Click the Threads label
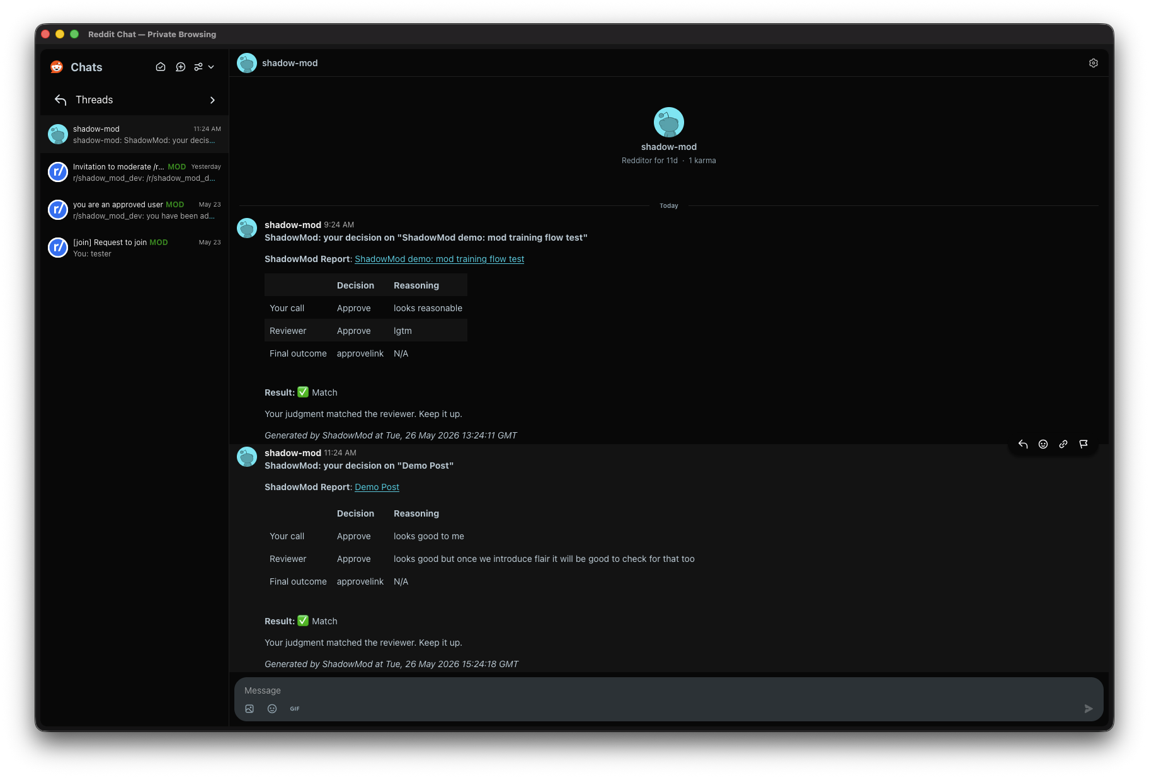This screenshot has width=1149, height=778. (94, 100)
